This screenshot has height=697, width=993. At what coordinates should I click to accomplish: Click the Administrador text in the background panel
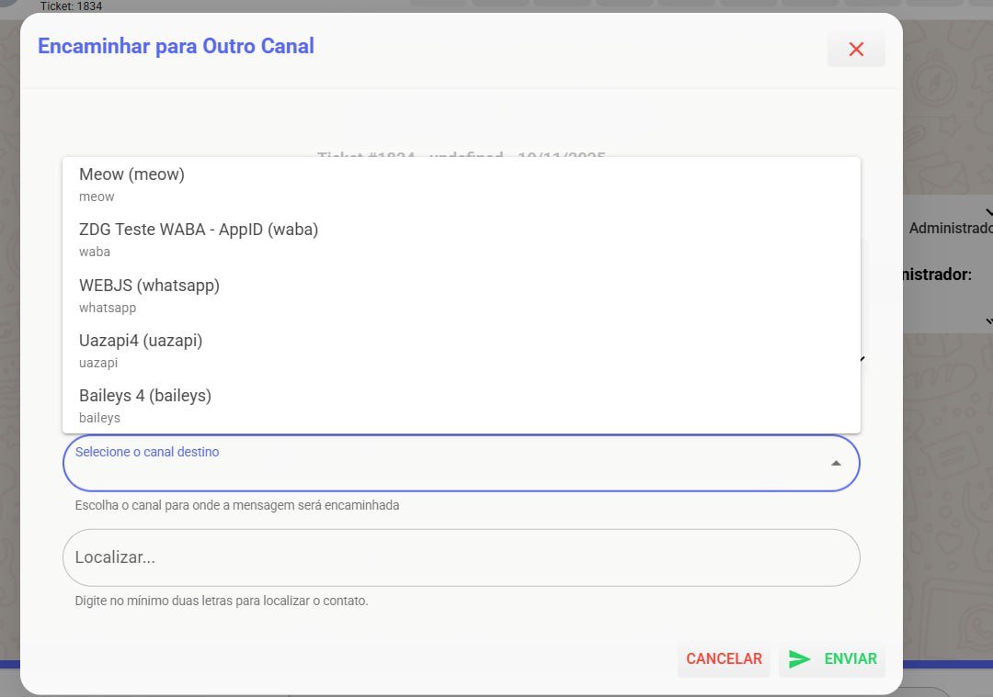point(950,229)
